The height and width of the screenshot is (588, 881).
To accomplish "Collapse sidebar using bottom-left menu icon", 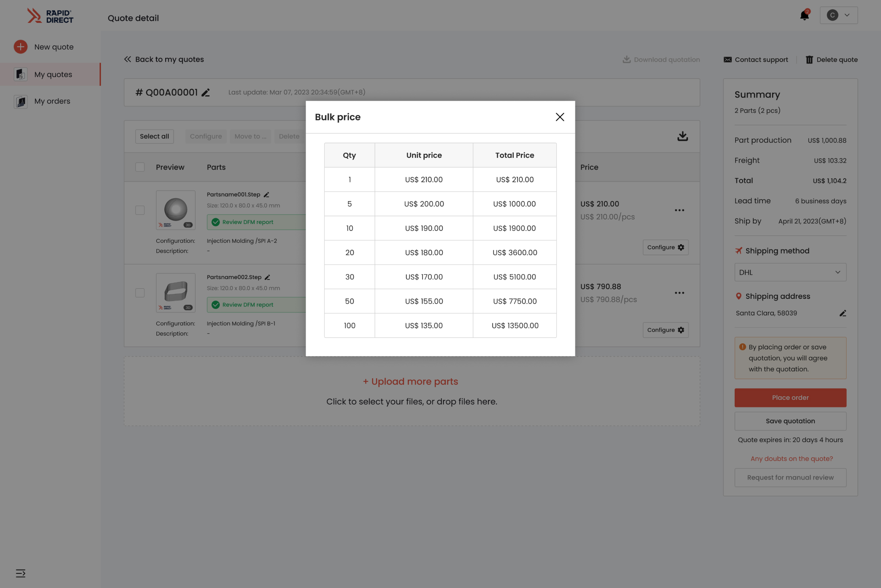I will 21,573.
